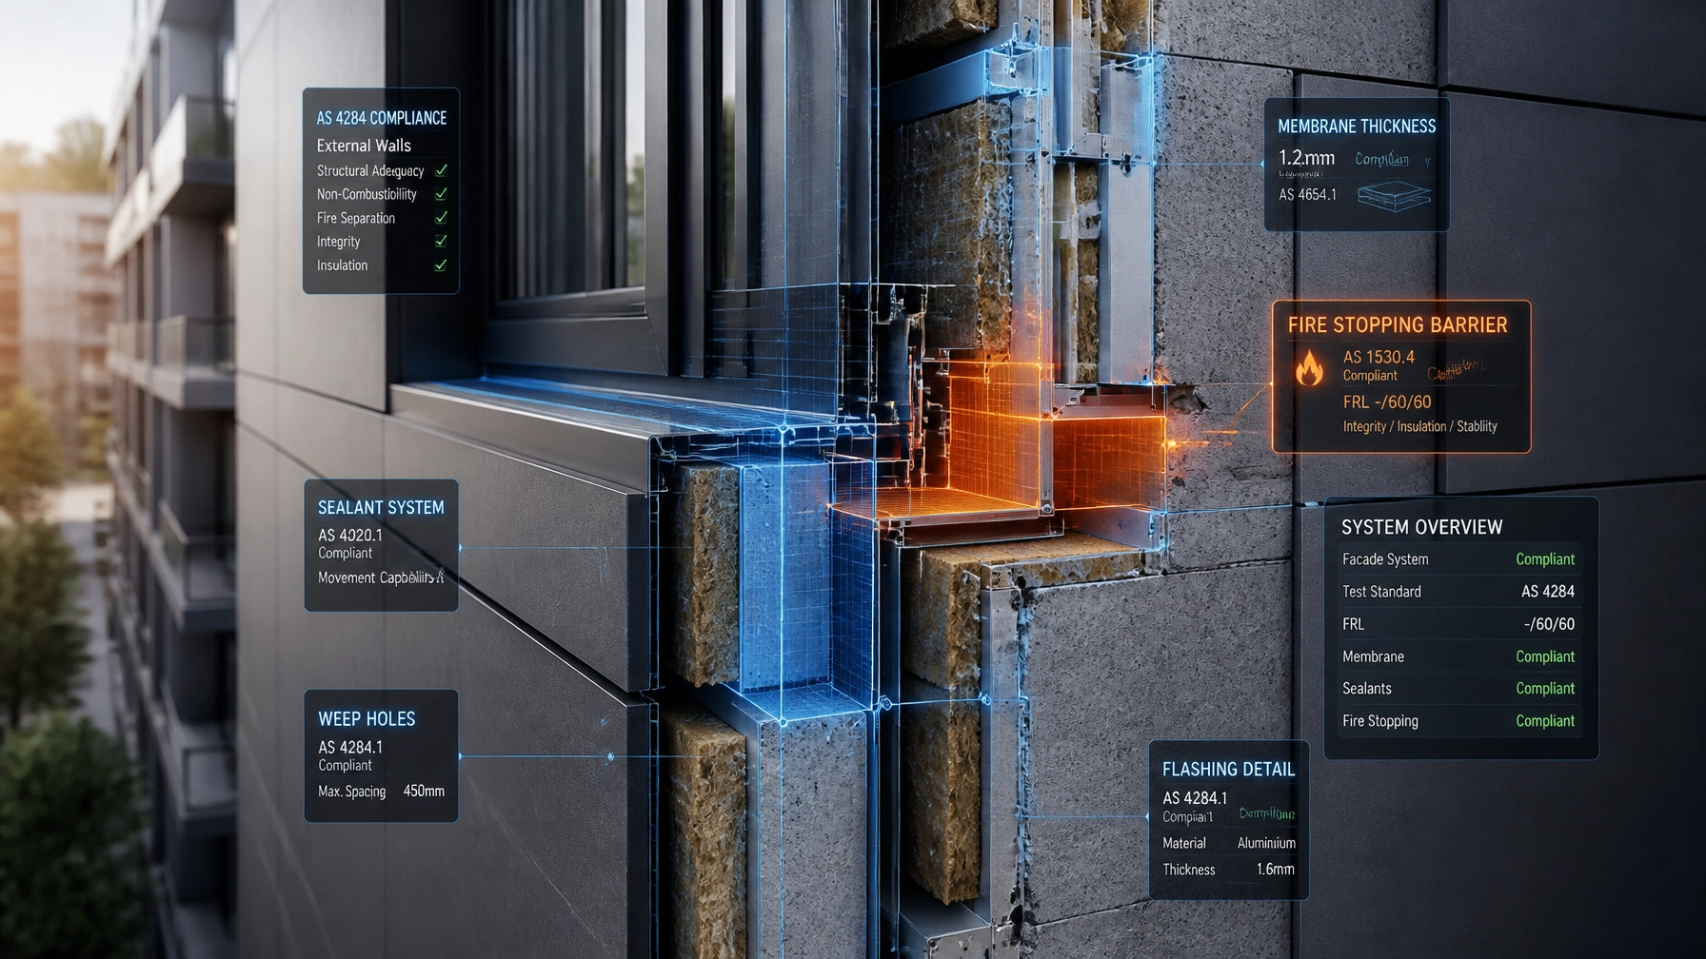Select the FLASHING DETAIL heading

(1228, 770)
